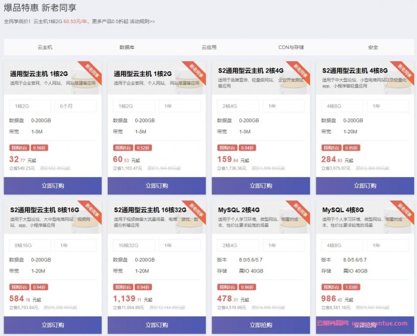Image resolution: width=417 pixels, height=336 pixels.
Task: Click the 限购5台 tag on 8核16G card
Action: pos(19,287)
